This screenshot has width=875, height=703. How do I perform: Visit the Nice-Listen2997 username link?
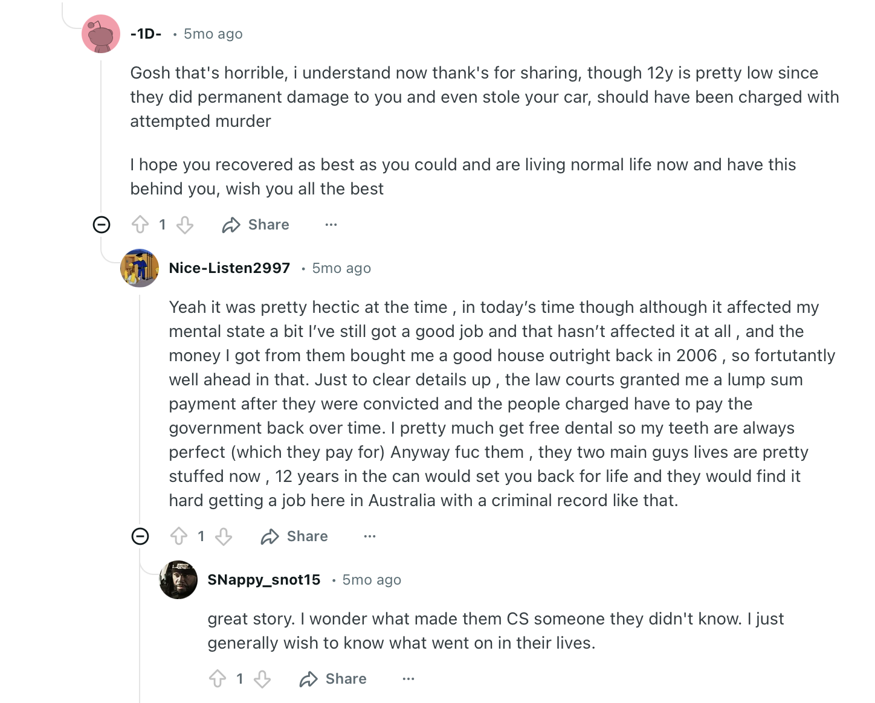230,268
